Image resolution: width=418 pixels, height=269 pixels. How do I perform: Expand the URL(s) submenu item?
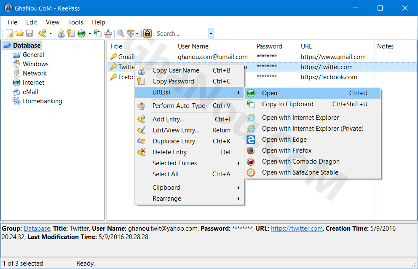pyautogui.click(x=190, y=92)
